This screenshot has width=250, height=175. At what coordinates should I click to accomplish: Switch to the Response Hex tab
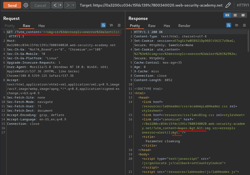coord(167,26)
